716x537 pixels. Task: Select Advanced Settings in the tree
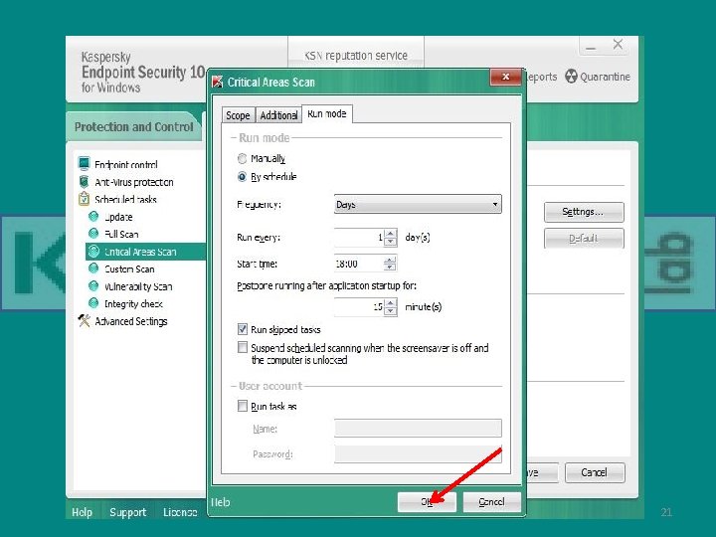click(131, 321)
